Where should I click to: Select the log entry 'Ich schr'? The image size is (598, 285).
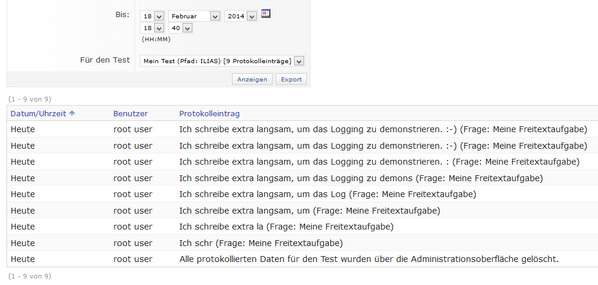click(x=260, y=243)
